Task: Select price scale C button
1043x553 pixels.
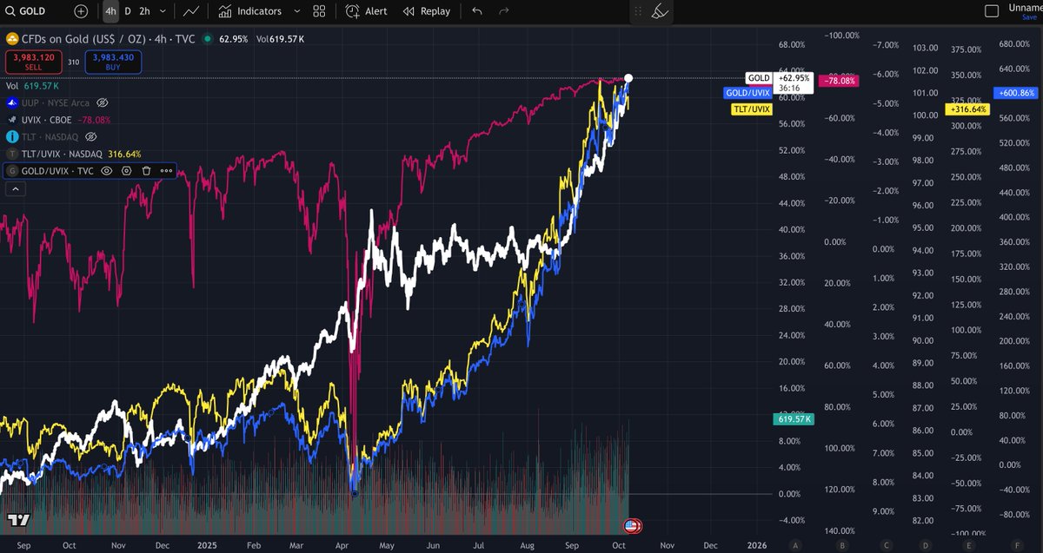Action: click(885, 545)
